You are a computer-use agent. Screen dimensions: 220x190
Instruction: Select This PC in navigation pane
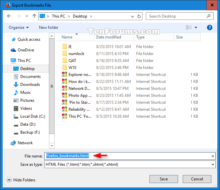[x=21, y=61]
